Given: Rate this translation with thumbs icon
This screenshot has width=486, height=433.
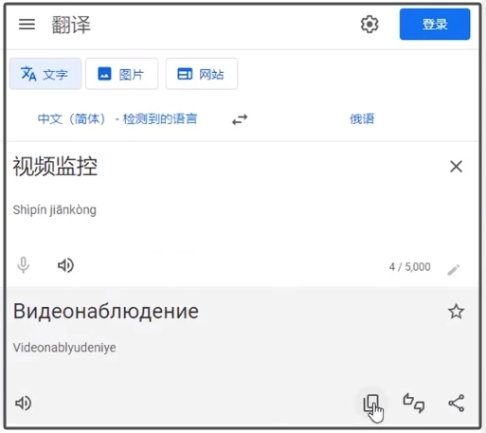Looking at the screenshot, I should click(414, 403).
